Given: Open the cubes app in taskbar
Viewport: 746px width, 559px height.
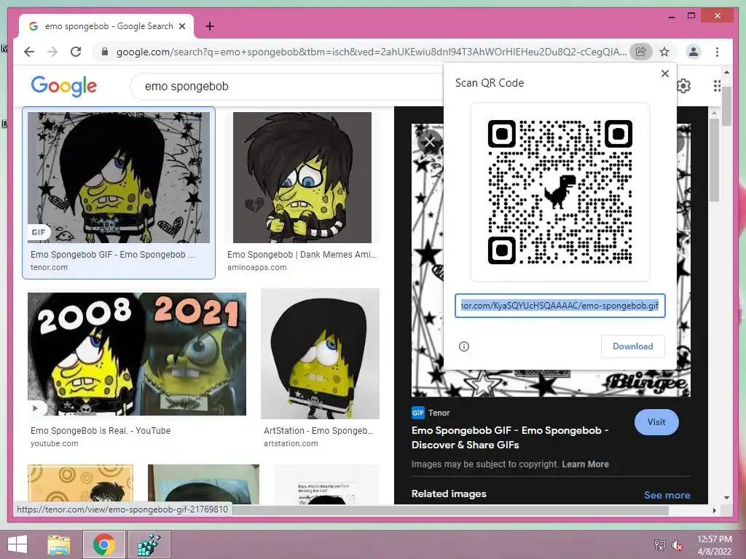Looking at the screenshot, I should click(x=149, y=544).
